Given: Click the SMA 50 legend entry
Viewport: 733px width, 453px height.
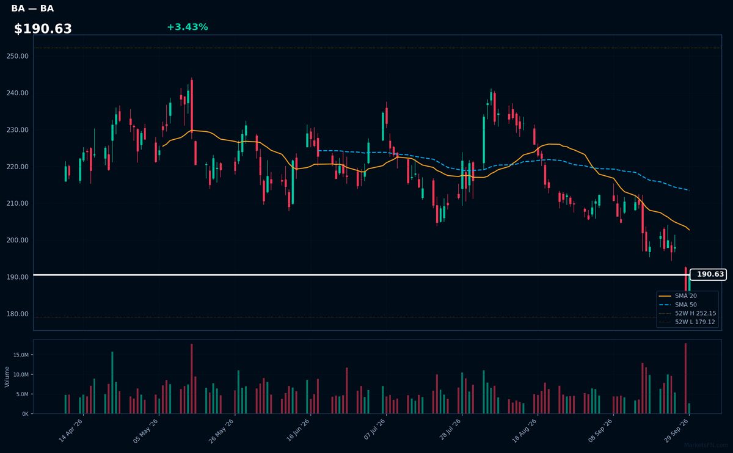Looking at the screenshot, I should coord(679,304).
